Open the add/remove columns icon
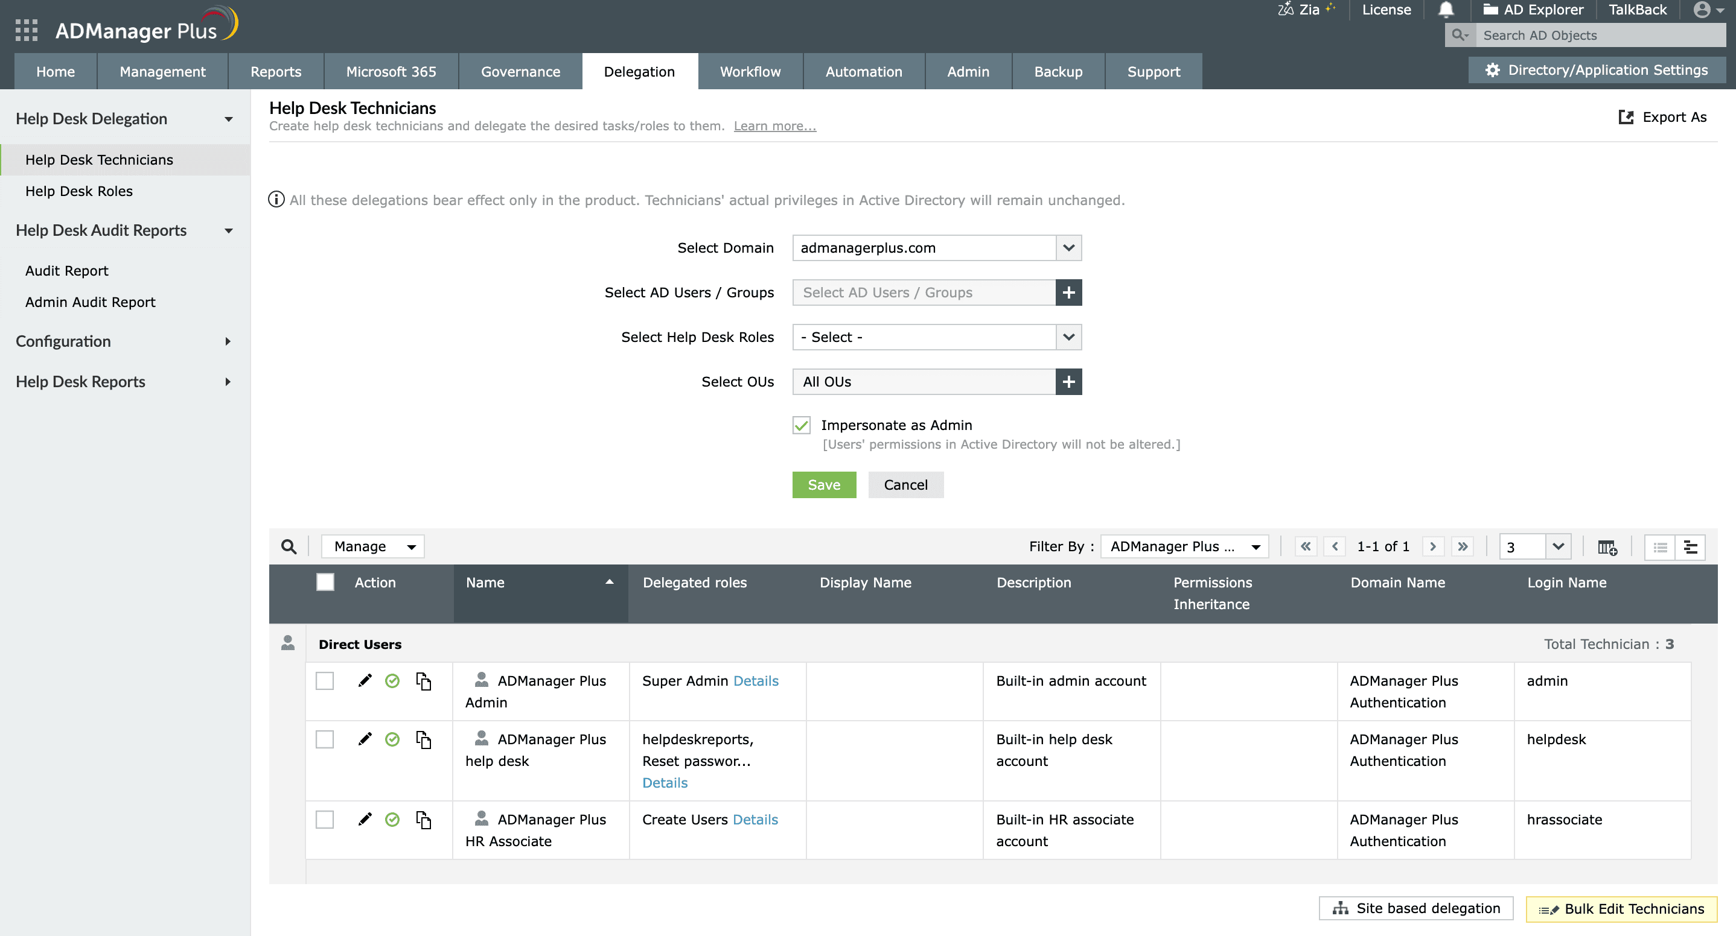 [1607, 547]
